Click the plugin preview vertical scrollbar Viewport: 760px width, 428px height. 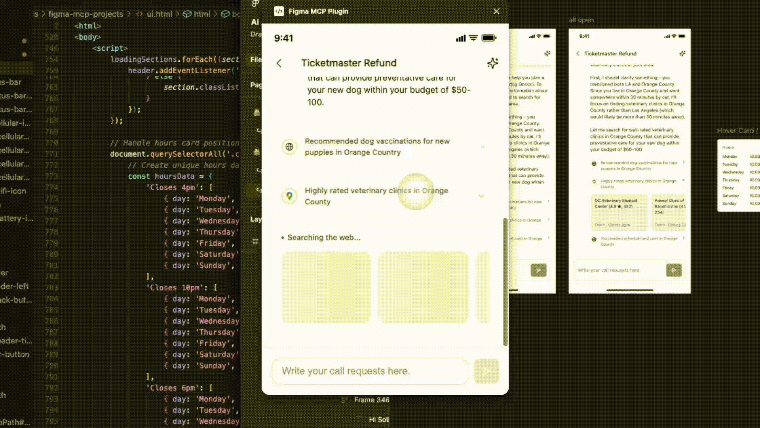pos(505,281)
